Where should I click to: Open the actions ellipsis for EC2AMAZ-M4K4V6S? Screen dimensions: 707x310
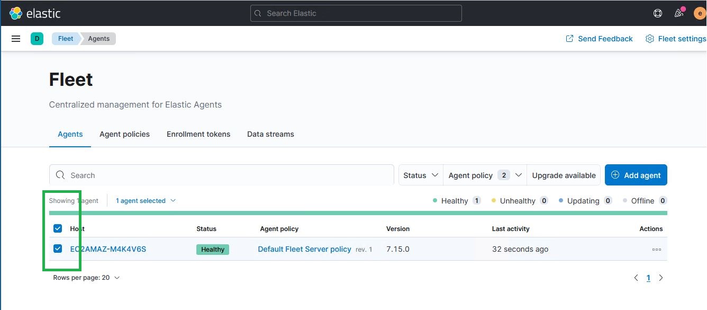[656, 249]
